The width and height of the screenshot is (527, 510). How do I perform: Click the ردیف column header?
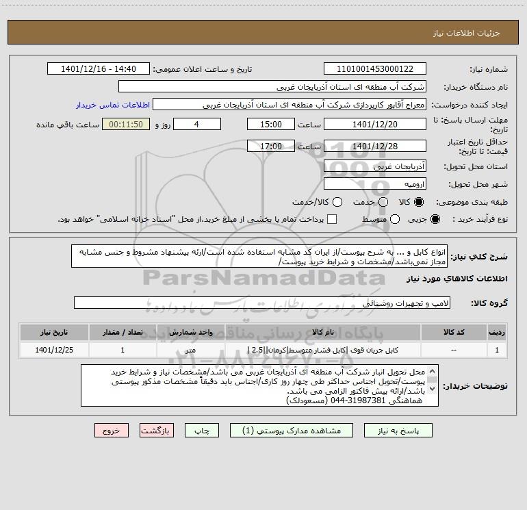497,332
